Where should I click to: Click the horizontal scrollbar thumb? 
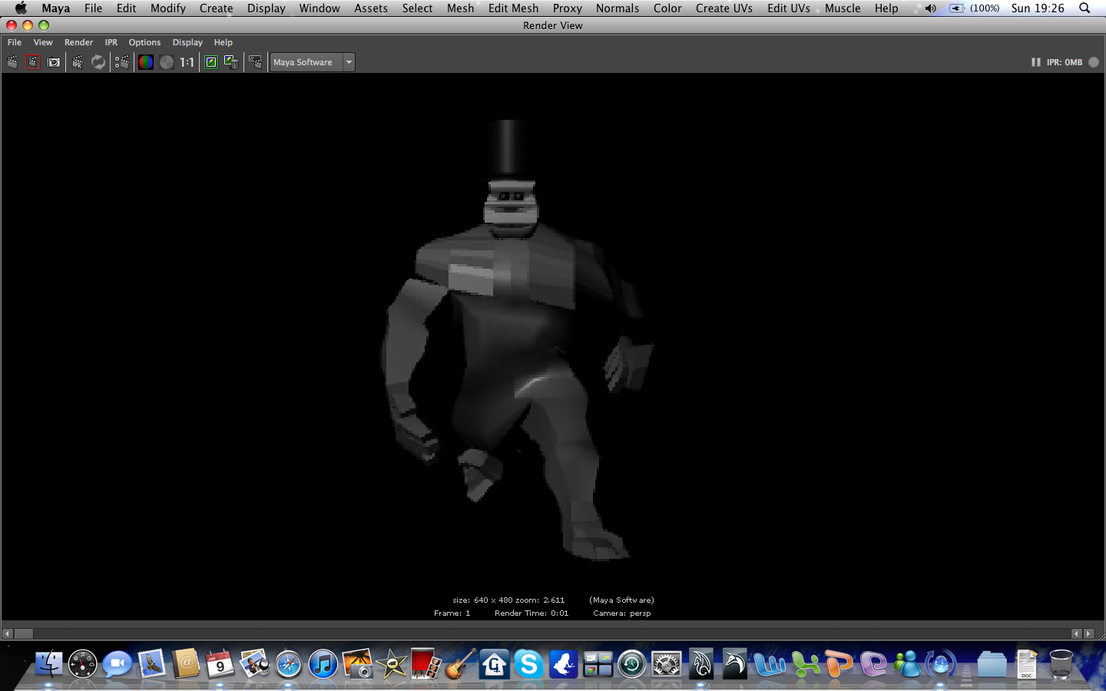pyautogui.click(x=24, y=633)
